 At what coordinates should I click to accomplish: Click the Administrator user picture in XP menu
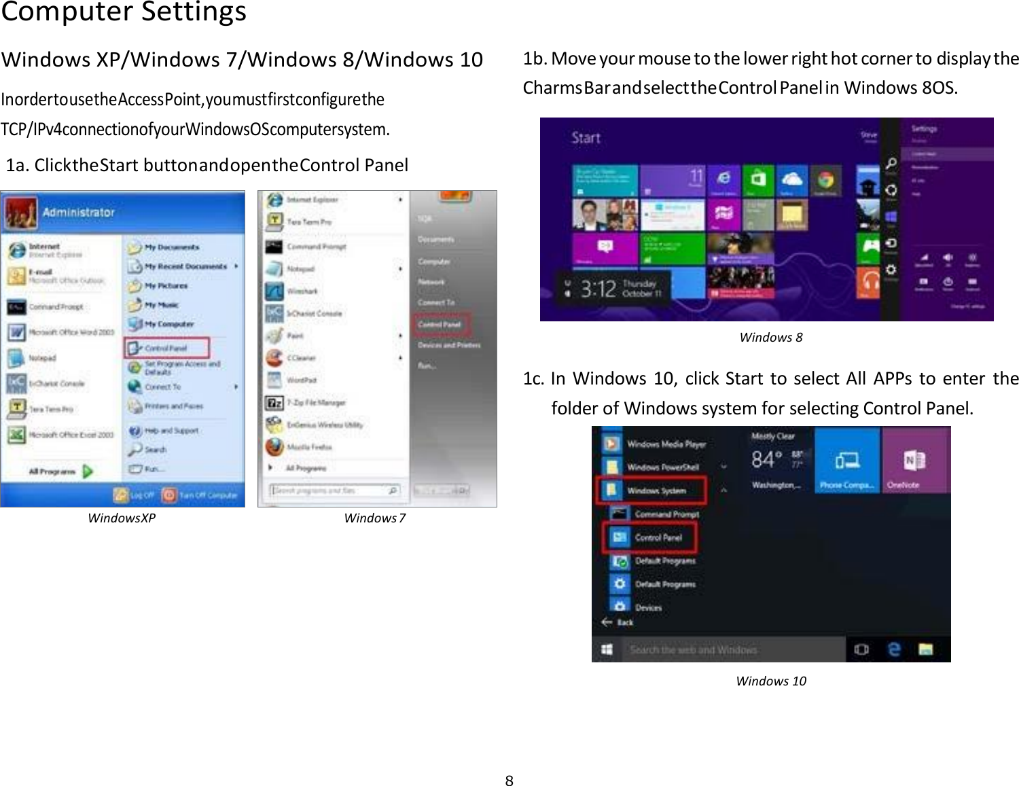click(x=21, y=212)
